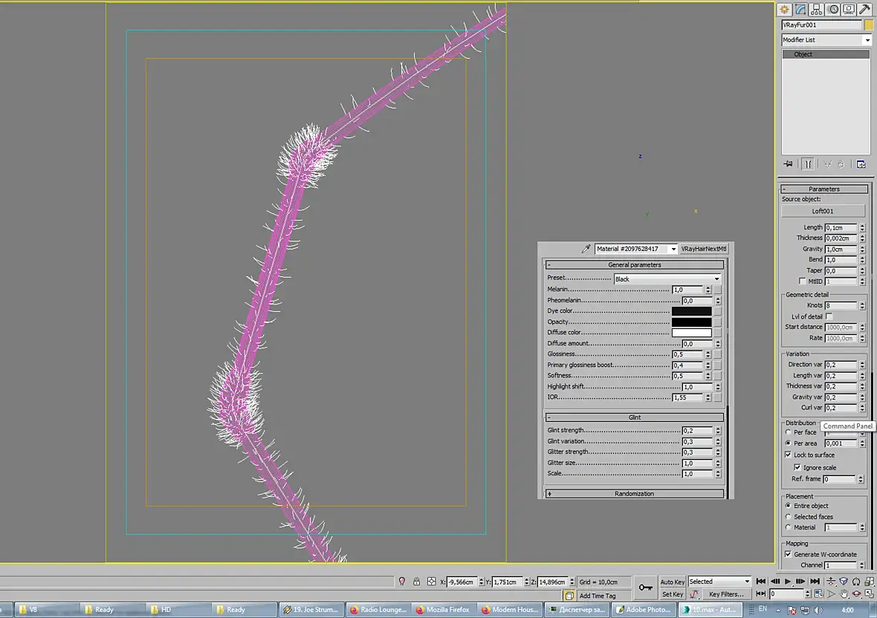Viewport: 877px width, 618px height.
Task: Click the default key tangent icon
Action: 694,594
